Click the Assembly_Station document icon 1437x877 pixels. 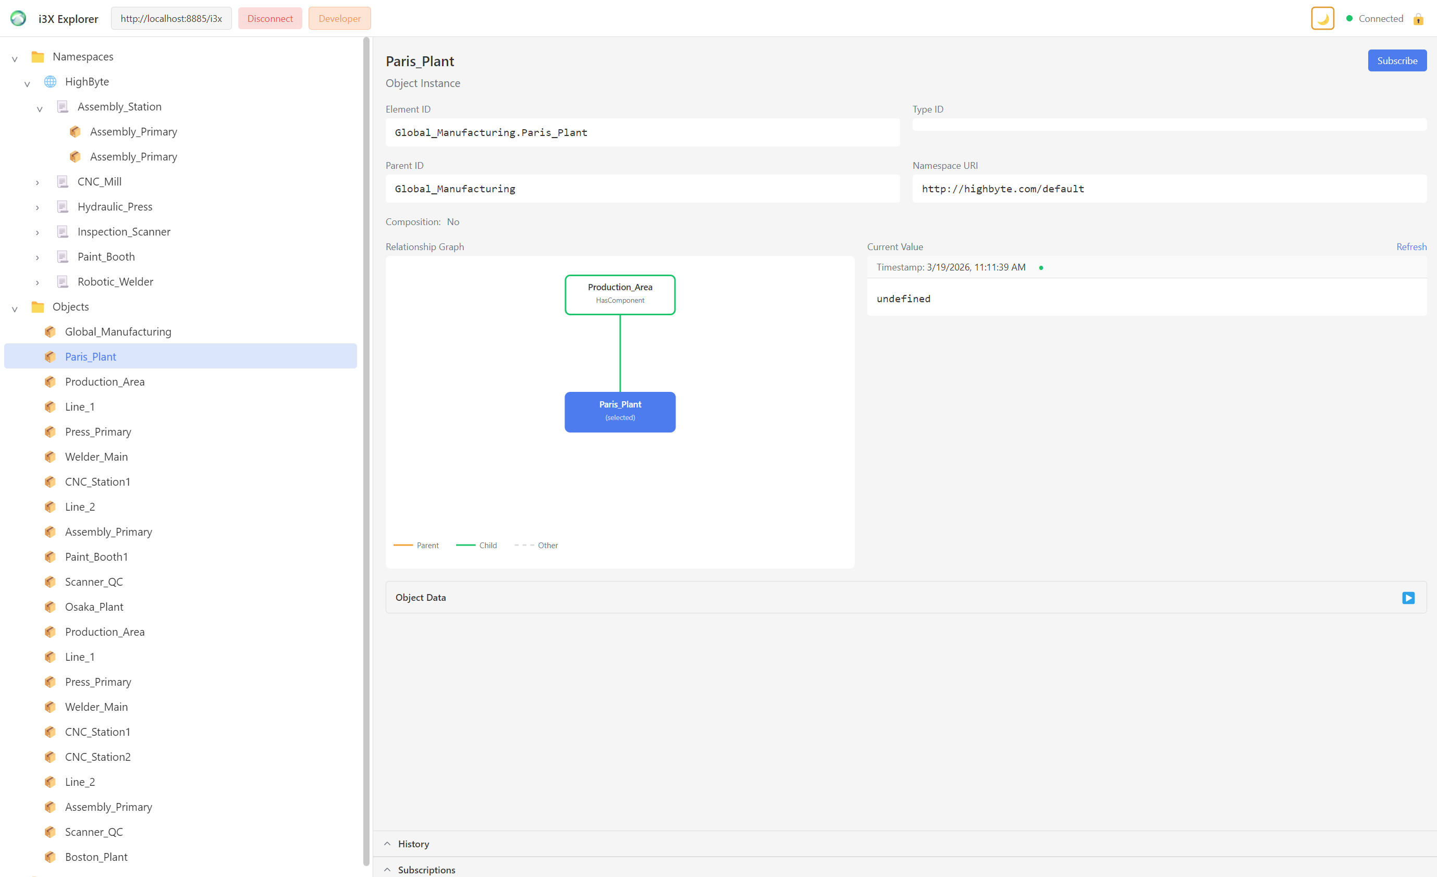tap(63, 106)
